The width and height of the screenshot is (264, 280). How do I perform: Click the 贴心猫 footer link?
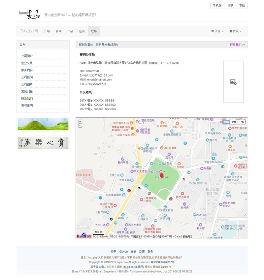tap(100, 267)
